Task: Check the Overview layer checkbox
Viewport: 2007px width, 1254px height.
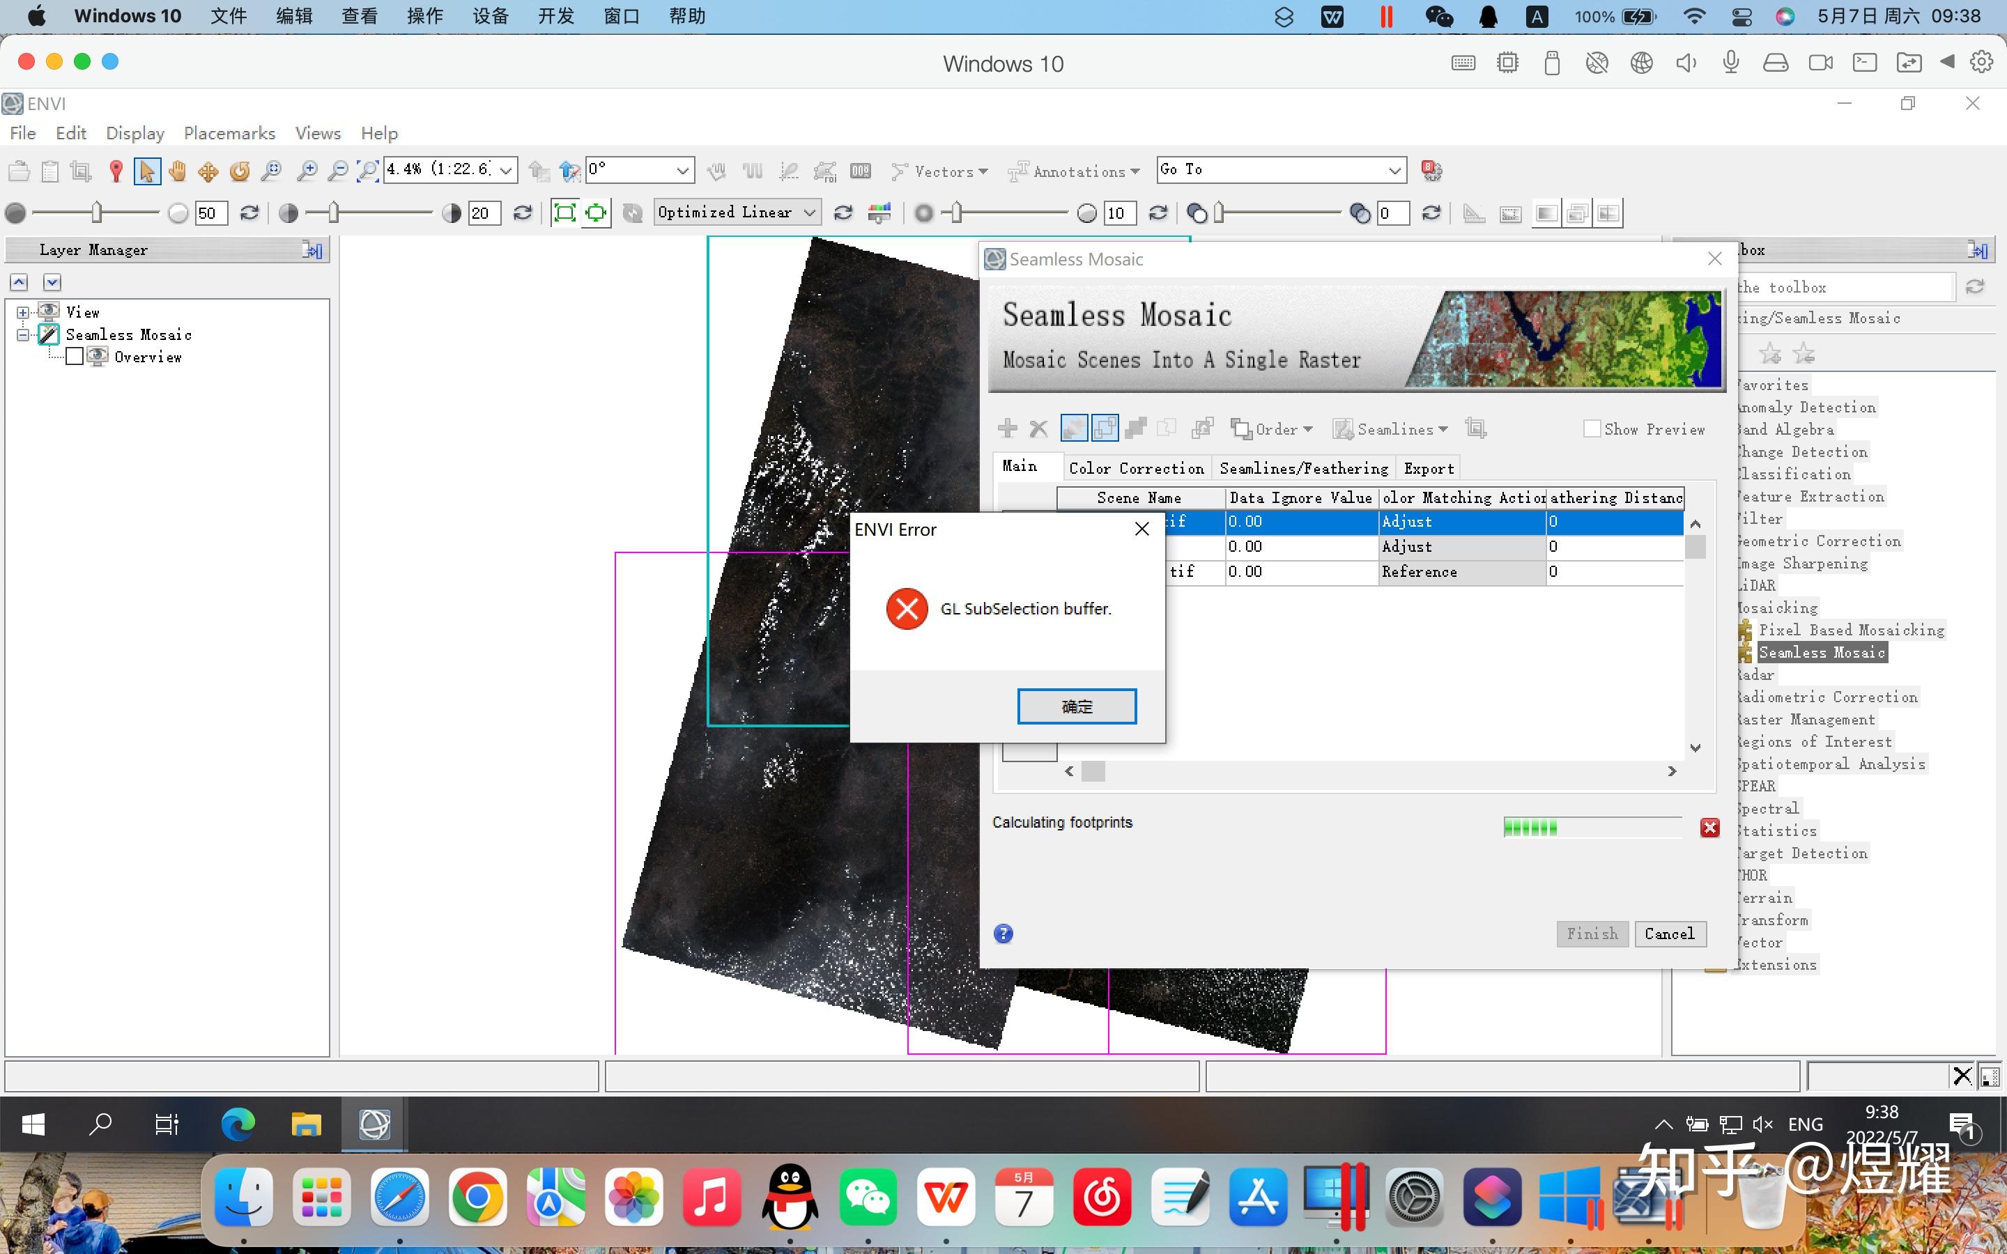Action: point(75,357)
